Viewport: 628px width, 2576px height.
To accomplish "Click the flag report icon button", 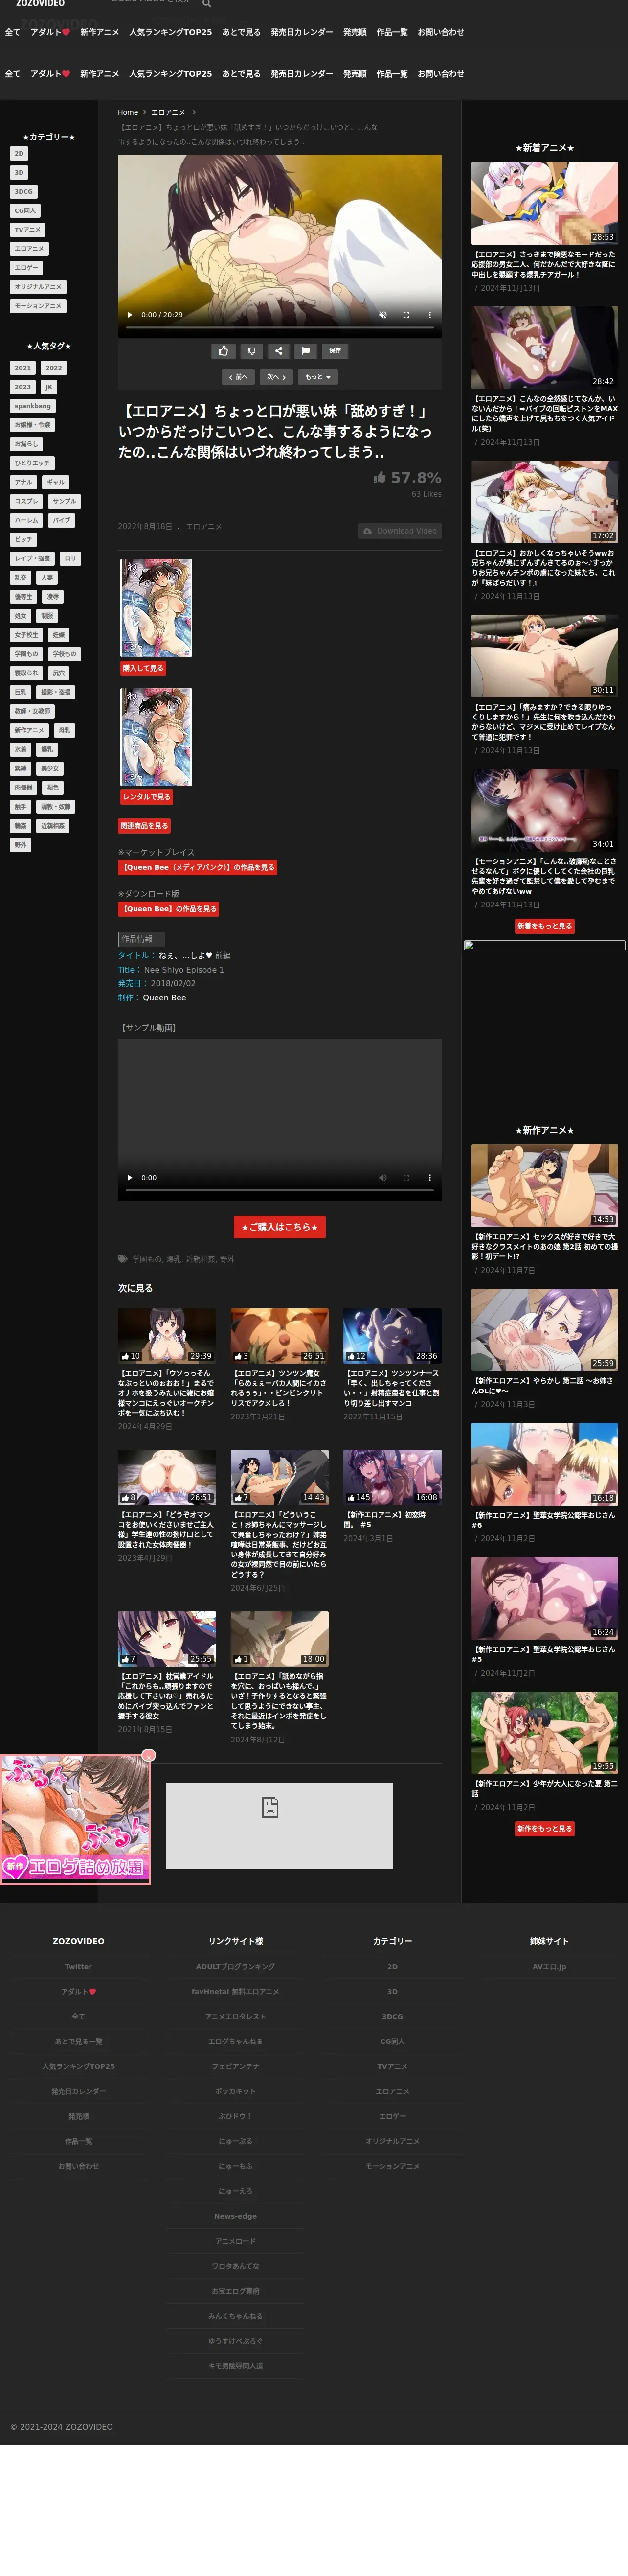I will tap(306, 351).
